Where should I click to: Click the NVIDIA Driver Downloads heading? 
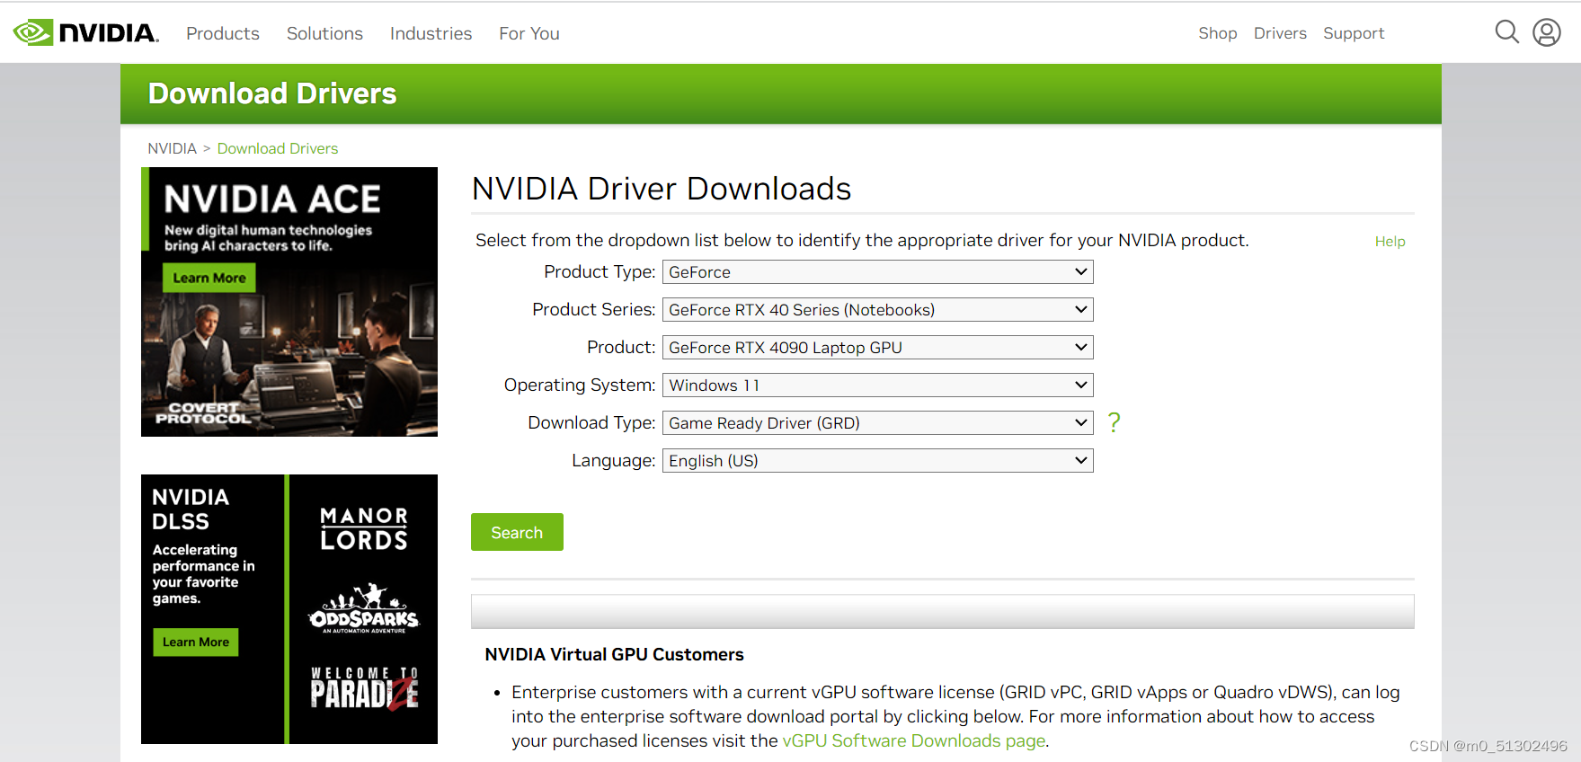point(662,189)
